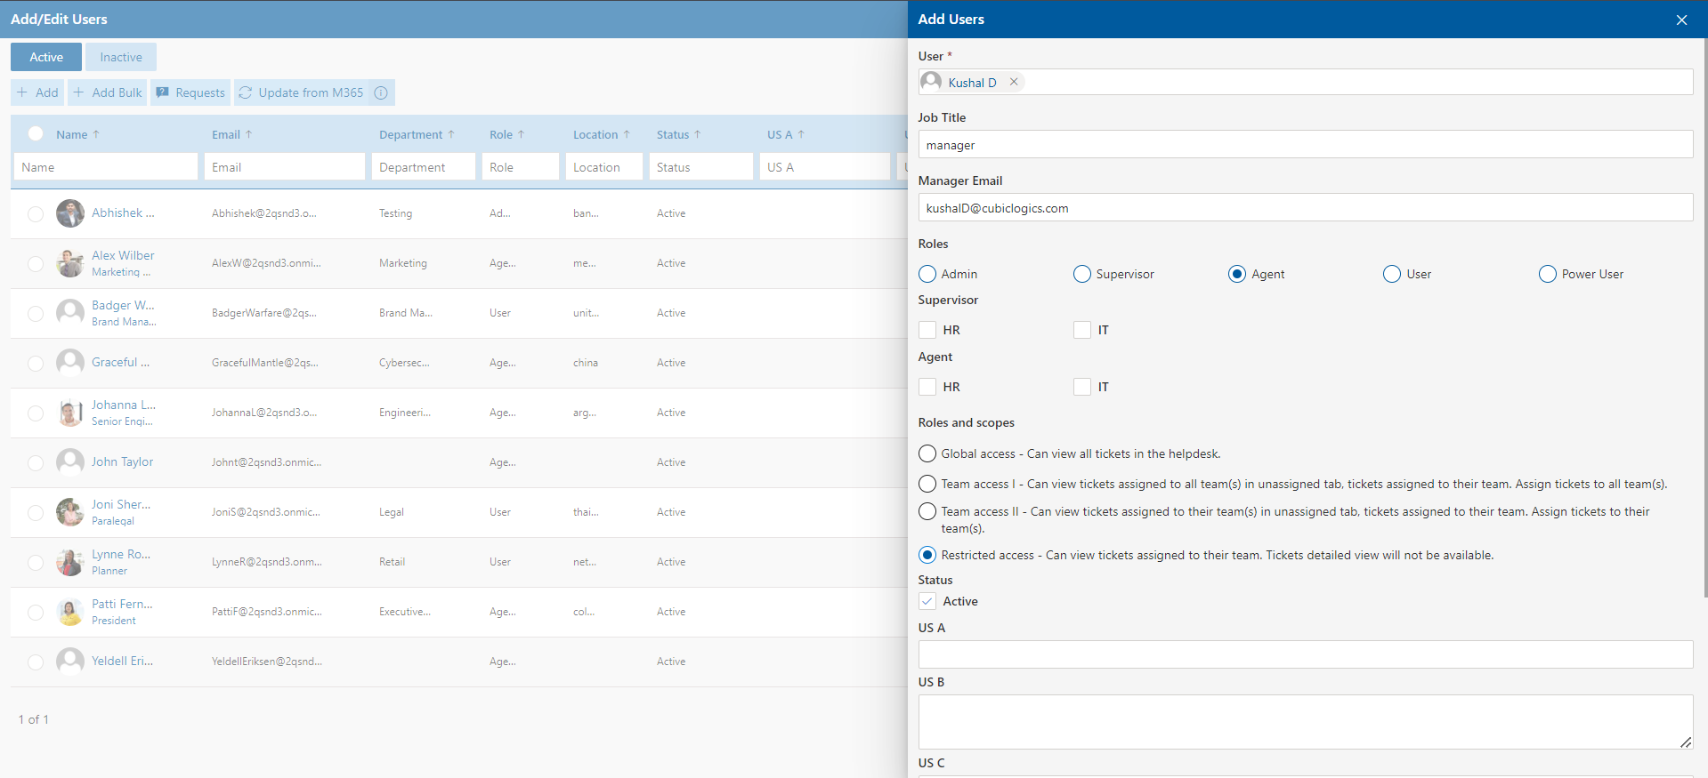
Task: Select the Admin role
Action: tap(927, 274)
